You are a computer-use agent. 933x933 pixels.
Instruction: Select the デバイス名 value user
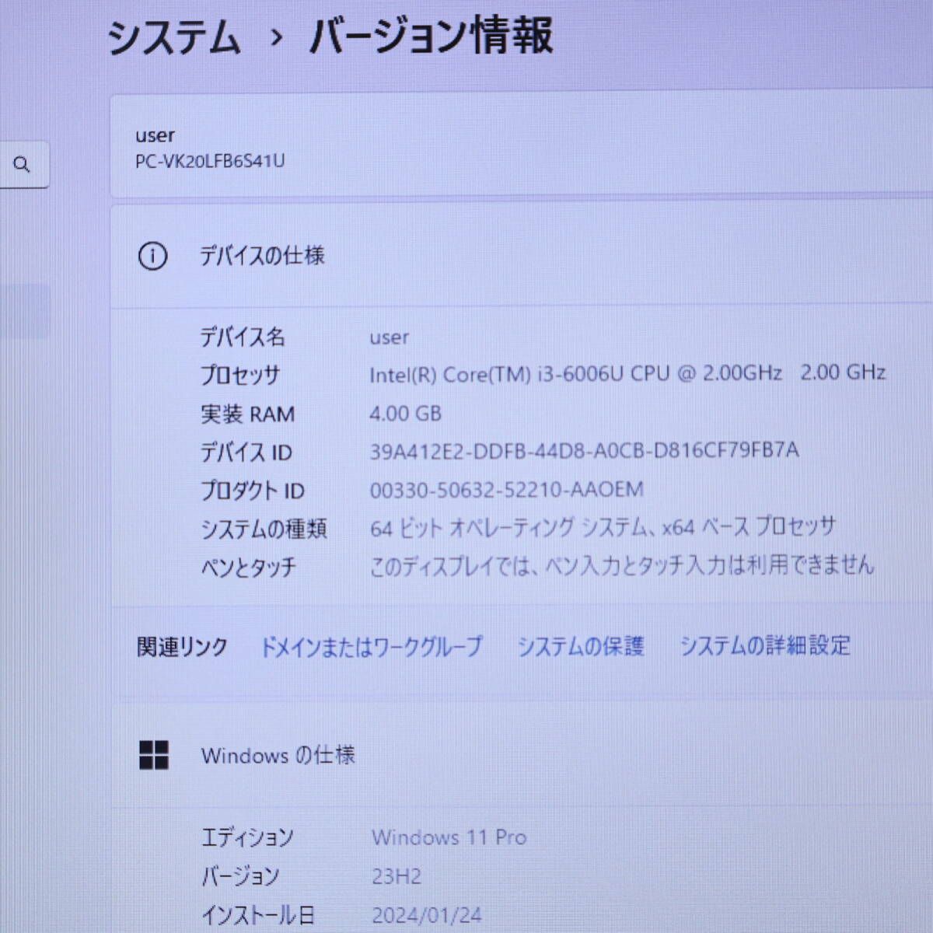click(389, 337)
